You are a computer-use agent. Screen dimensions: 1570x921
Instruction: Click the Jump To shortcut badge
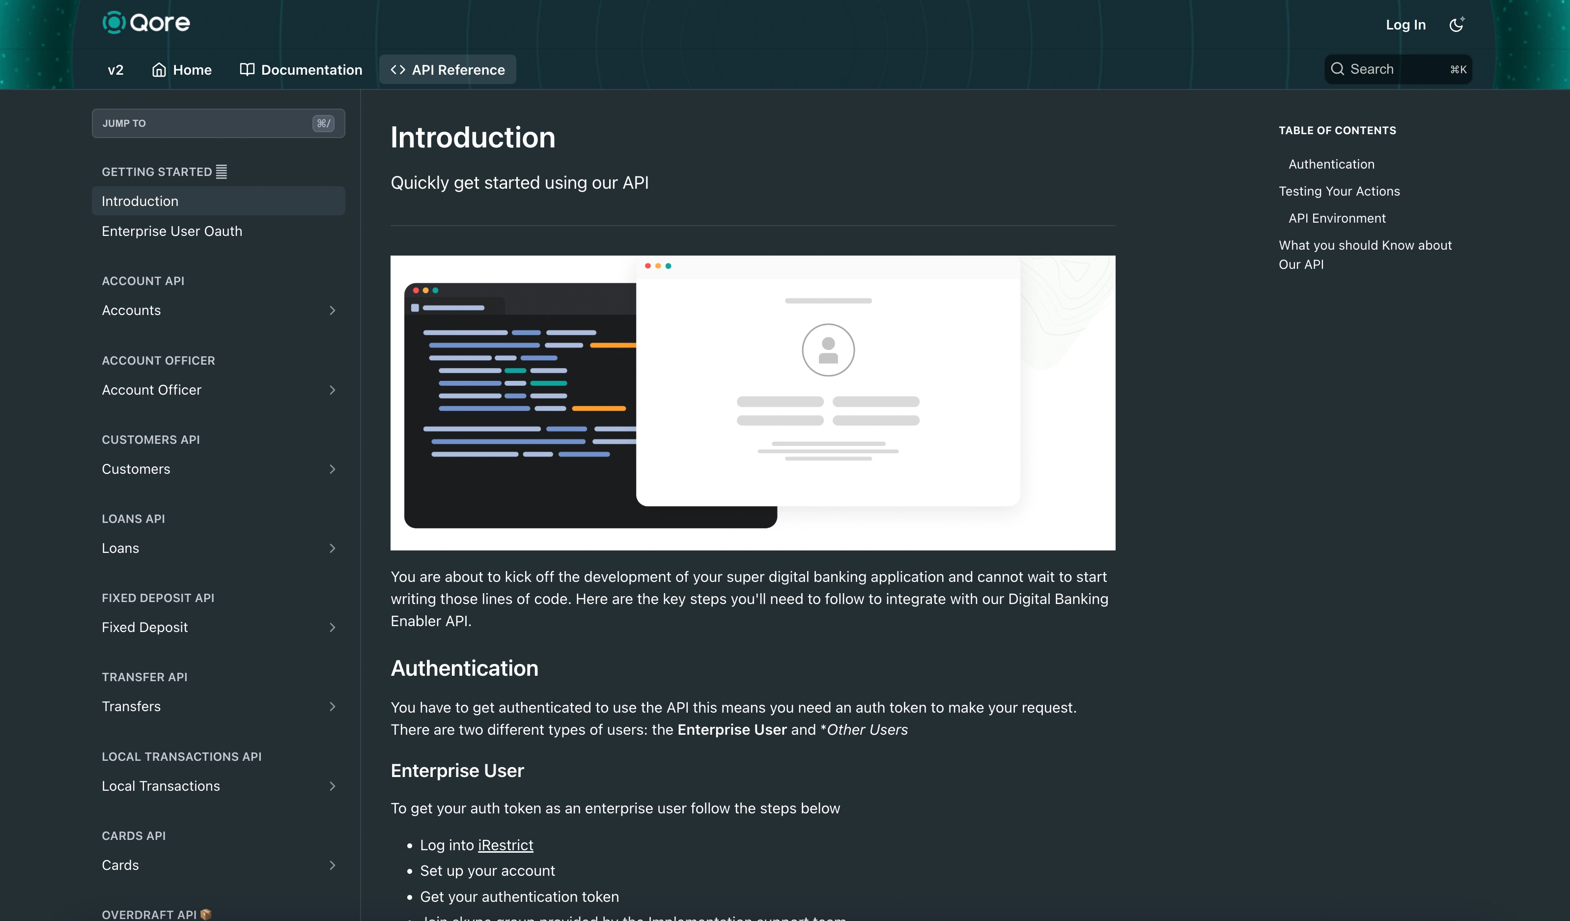pos(323,123)
